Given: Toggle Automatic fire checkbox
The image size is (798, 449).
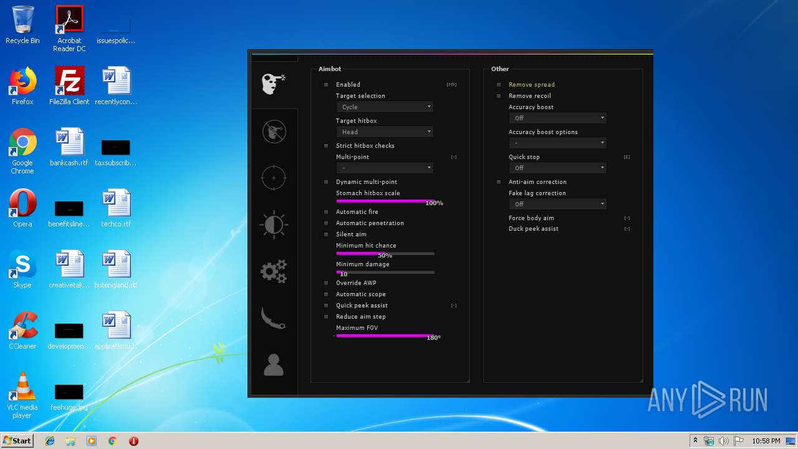Looking at the screenshot, I should point(325,211).
